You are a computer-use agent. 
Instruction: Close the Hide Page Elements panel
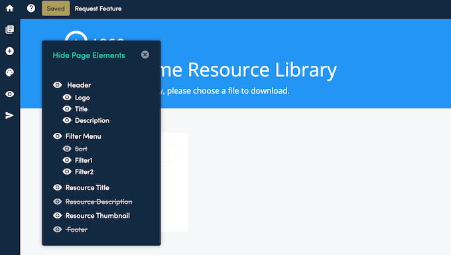point(145,54)
